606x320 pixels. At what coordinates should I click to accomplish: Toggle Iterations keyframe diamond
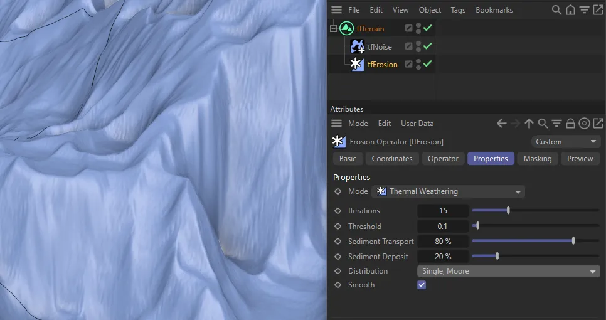(x=338, y=211)
